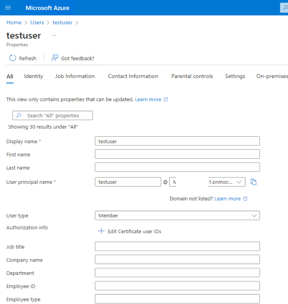Open the Job Information tab
Screen dimensions: 288x304
[x=75, y=76]
